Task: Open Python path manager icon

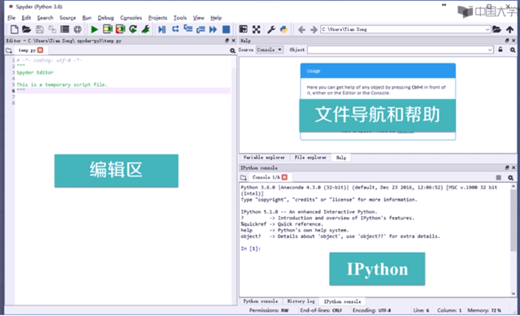Action: click(284, 29)
